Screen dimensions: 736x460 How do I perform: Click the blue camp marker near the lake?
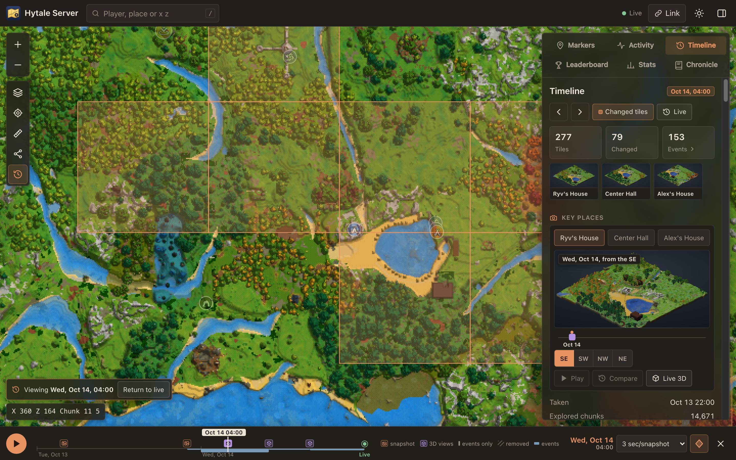click(354, 230)
